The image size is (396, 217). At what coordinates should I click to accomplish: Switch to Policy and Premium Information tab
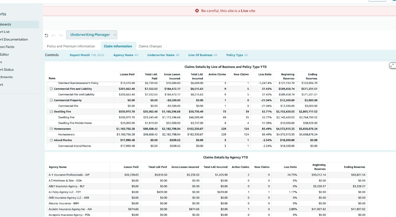[x=71, y=46]
